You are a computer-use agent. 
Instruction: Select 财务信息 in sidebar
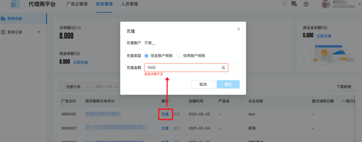tap(23, 19)
